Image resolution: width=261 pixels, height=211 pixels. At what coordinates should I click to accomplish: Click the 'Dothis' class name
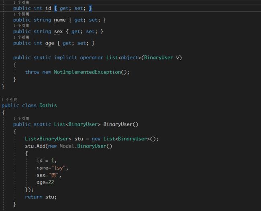48,105
